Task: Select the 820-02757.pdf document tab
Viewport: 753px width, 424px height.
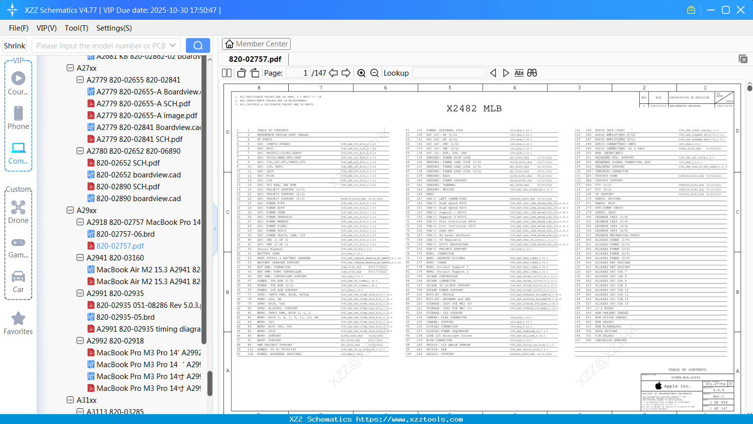Action: coord(255,59)
